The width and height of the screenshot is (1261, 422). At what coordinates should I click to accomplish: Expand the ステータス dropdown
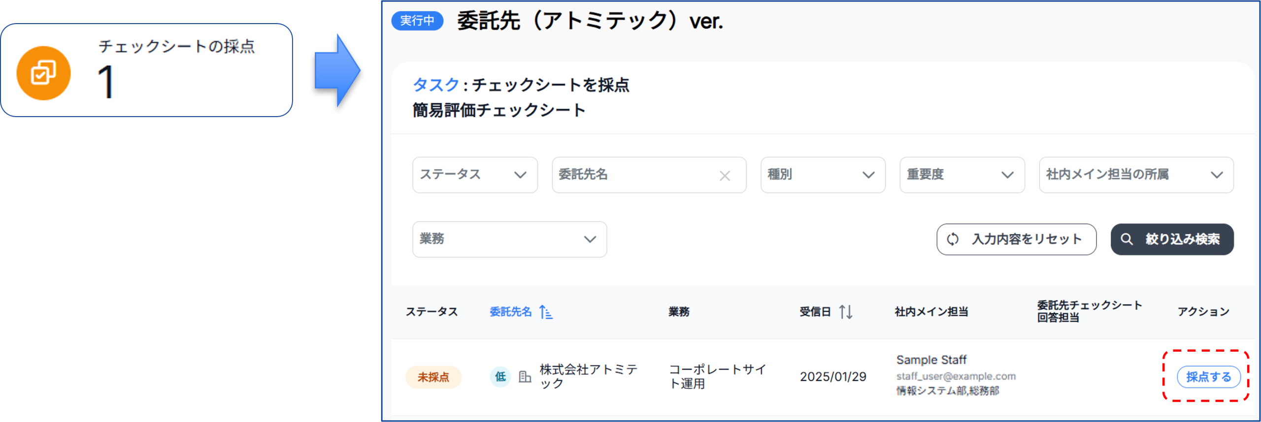[475, 175]
